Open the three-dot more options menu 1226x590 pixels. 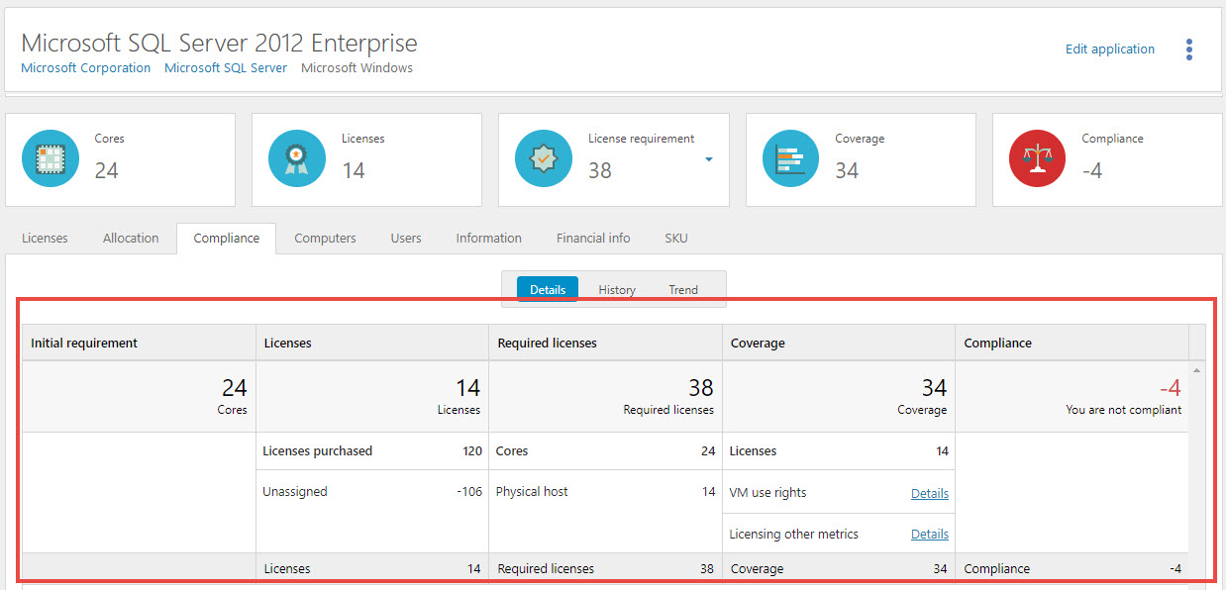pos(1188,49)
